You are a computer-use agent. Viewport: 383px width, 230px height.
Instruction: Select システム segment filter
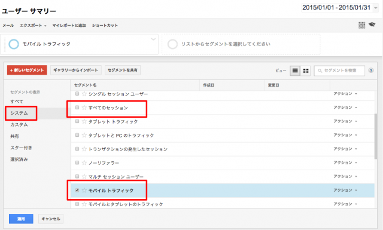19,113
